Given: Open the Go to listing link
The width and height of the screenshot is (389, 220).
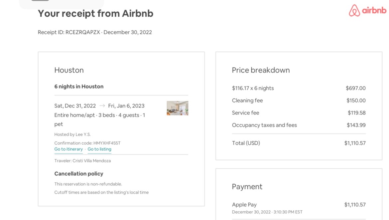Looking at the screenshot, I should (x=99, y=149).
